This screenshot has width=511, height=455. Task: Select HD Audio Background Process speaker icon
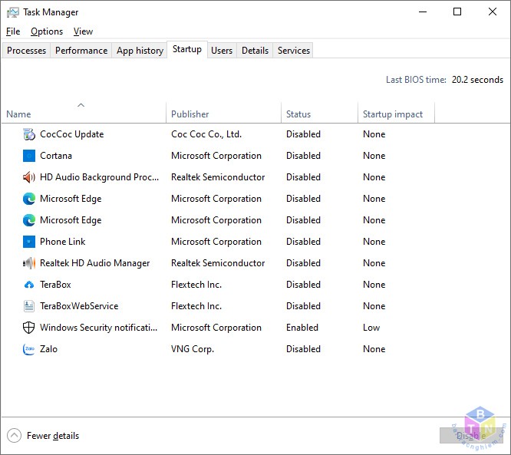(x=29, y=177)
